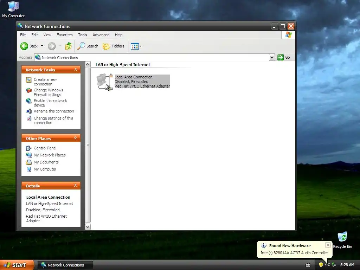Click the Address bar field
Image resolution: width=360 pixels, height=270 pixels.
coord(152,57)
